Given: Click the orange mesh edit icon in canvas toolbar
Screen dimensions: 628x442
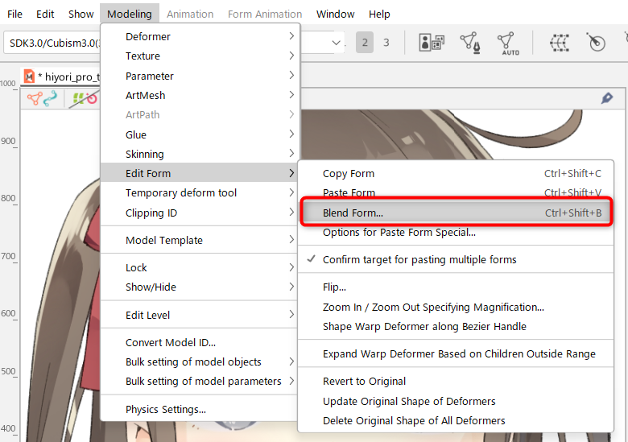Looking at the screenshot, I should tap(35, 98).
